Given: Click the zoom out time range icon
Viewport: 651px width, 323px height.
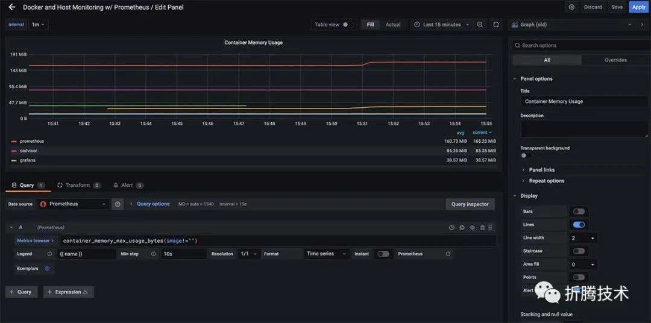Looking at the screenshot, I should pyautogui.click(x=480, y=25).
